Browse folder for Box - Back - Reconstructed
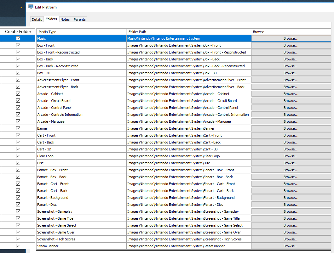The image size is (334, 253). [x=291, y=66]
